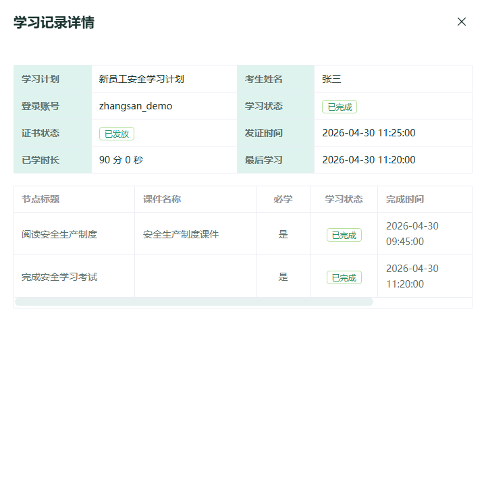Image resolution: width=486 pixels, height=486 pixels.
Task: Click 是 in the 阅读安全生产制度 row
Action: coord(283,234)
